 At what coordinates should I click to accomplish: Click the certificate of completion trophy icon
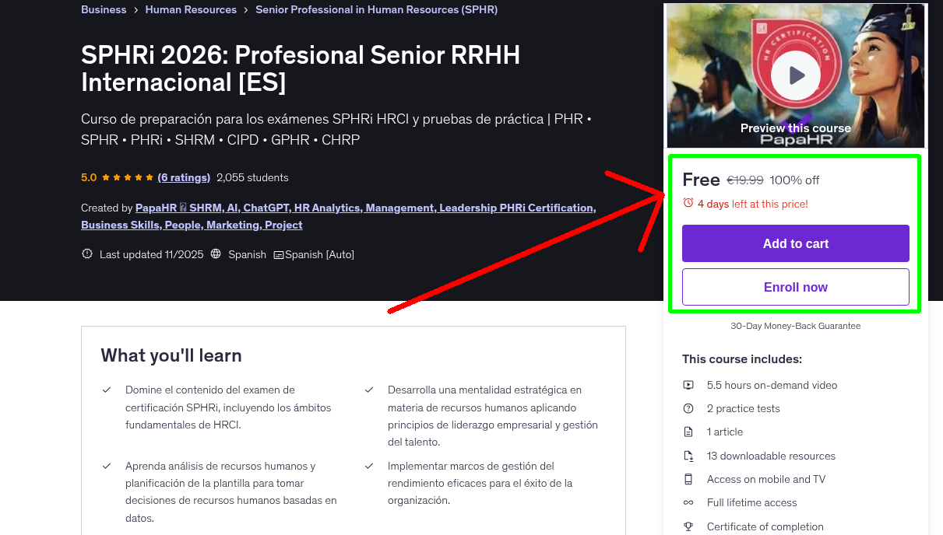point(688,526)
